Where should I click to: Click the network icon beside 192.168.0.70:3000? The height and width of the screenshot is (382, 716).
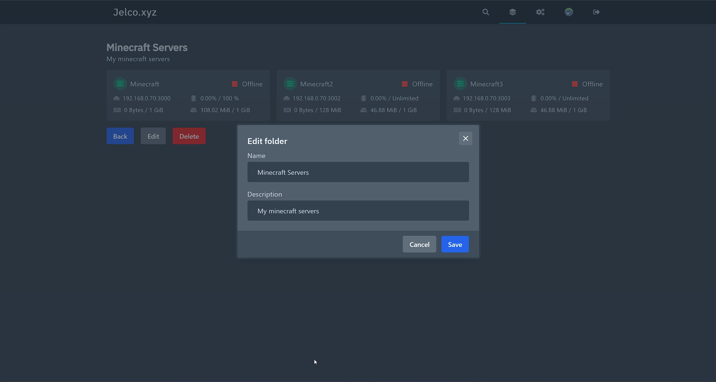(x=117, y=98)
